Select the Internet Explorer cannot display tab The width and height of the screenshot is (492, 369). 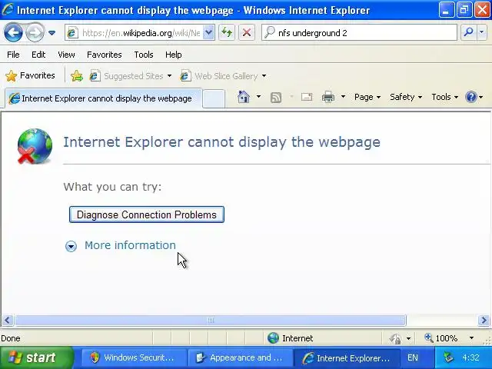point(103,98)
